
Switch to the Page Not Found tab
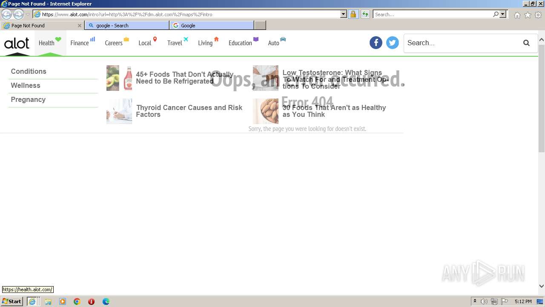pyautogui.click(x=42, y=26)
